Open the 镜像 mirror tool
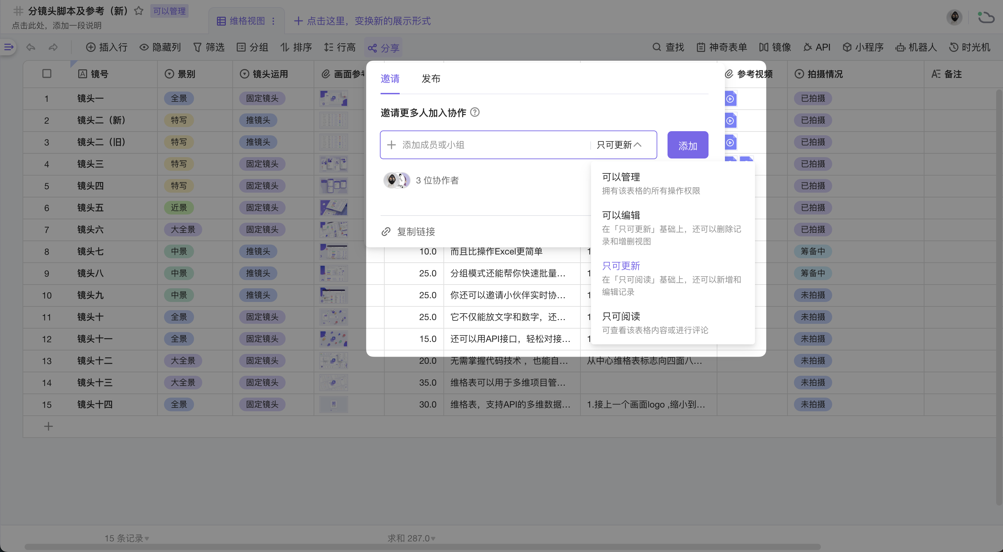 click(775, 47)
